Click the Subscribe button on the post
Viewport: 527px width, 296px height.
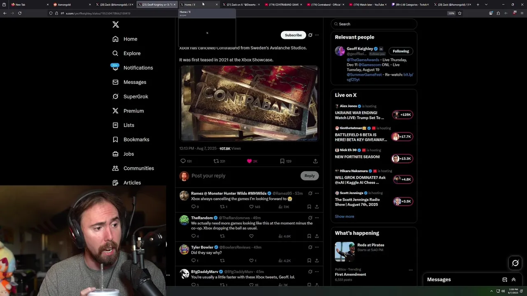(293, 35)
